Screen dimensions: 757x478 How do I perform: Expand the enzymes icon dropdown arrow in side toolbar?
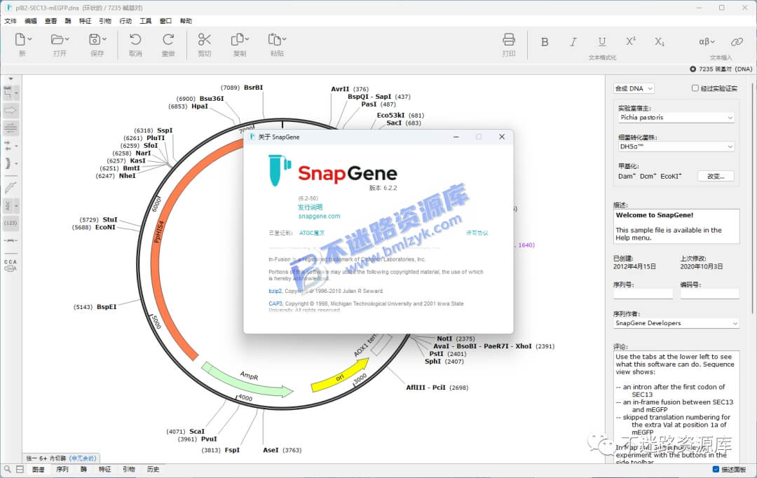coord(16,93)
